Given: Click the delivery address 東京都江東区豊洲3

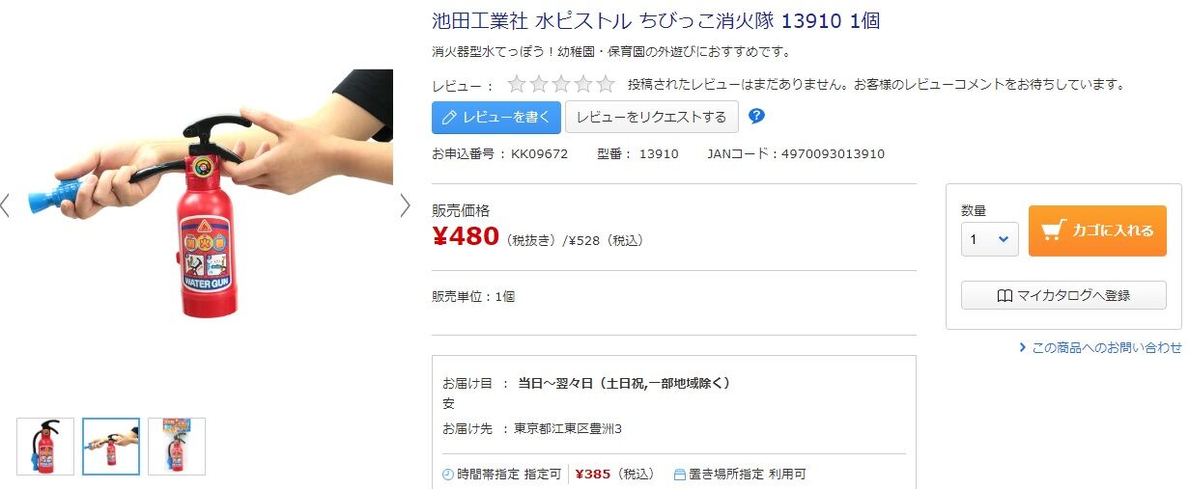Looking at the screenshot, I should (x=568, y=428).
